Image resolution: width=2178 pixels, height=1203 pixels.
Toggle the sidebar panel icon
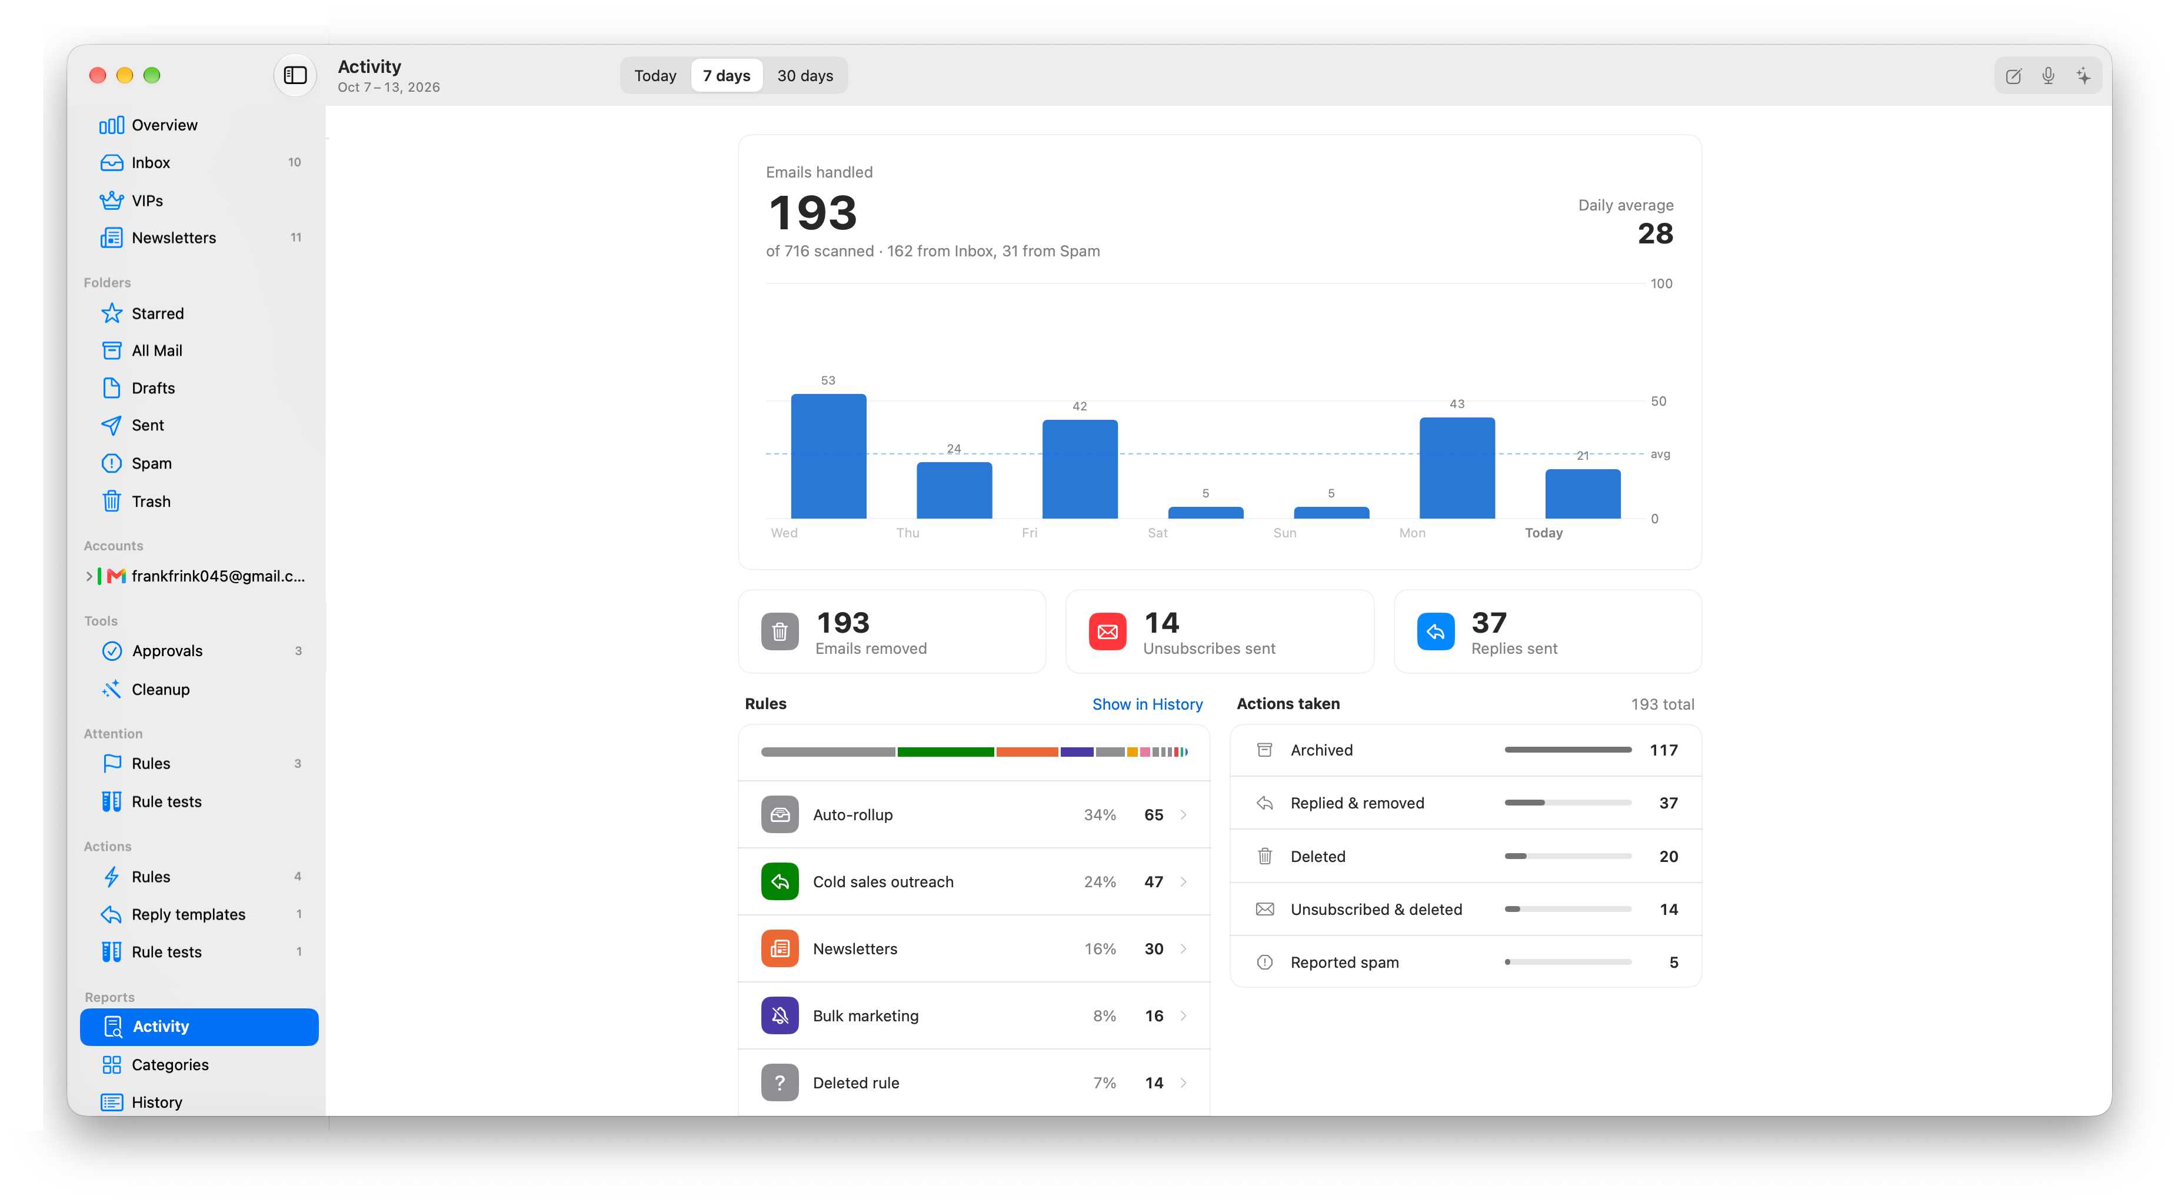[295, 75]
